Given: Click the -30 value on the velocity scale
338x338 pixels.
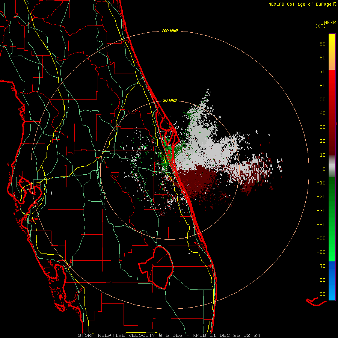Looking at the screenshot, I should 321,211.
